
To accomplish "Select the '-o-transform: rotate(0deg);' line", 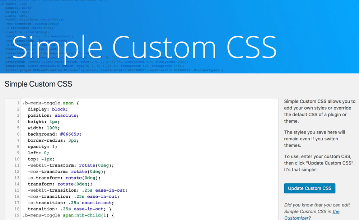I will [x=64, y=178].
